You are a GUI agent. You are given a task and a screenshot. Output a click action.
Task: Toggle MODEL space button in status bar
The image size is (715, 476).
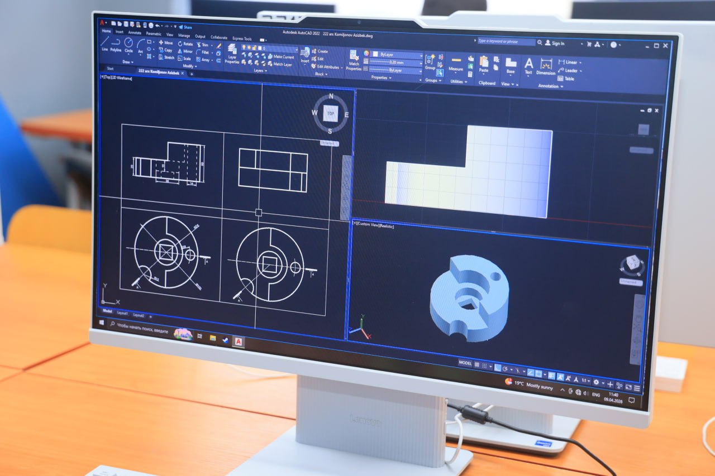click(465, 363)
